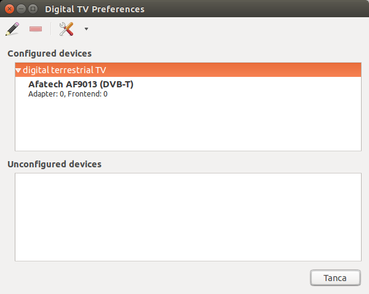Screen dimensions: 369x294
Task: Click the Digital TV Preferences title text
Action: (x=95, y=9)
